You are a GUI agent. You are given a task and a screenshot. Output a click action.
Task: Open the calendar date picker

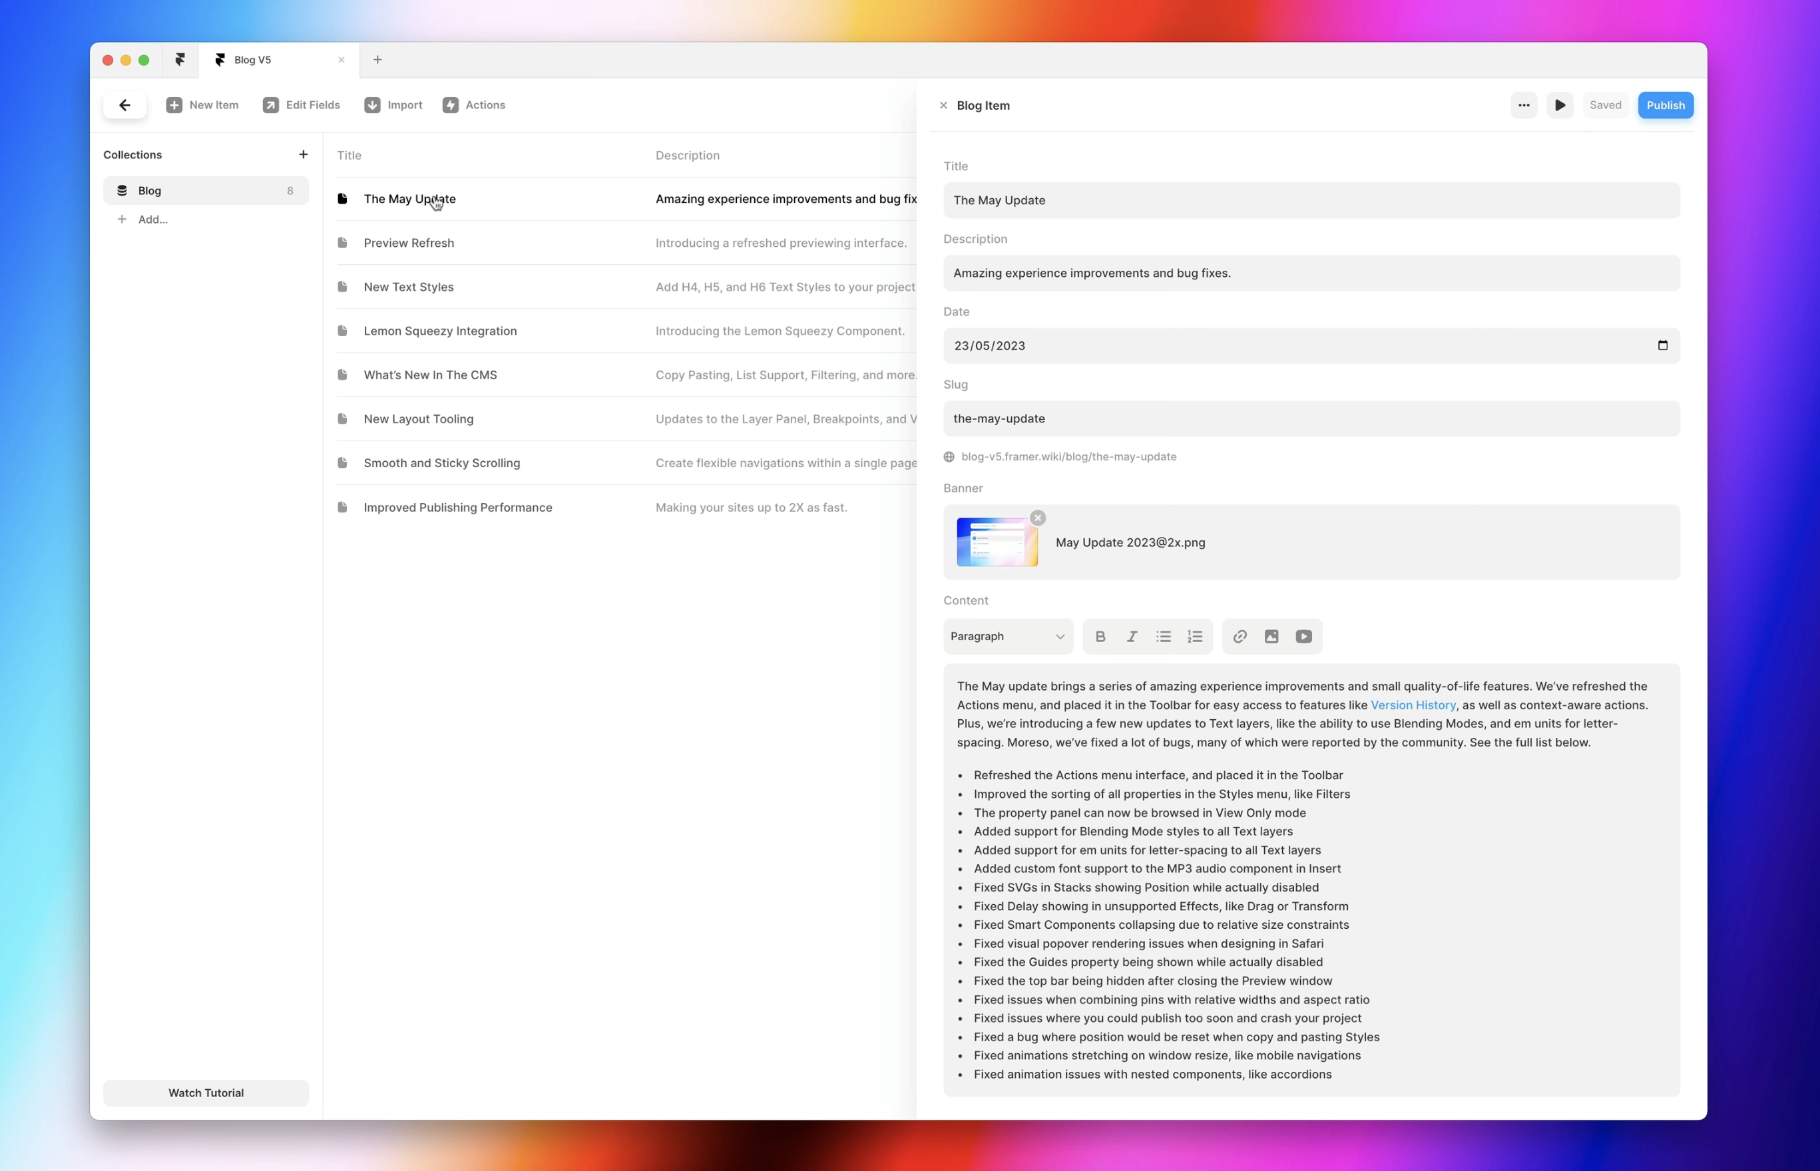point(1663,345)
